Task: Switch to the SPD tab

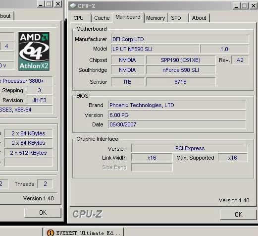Action: click(x=178, y=18)
